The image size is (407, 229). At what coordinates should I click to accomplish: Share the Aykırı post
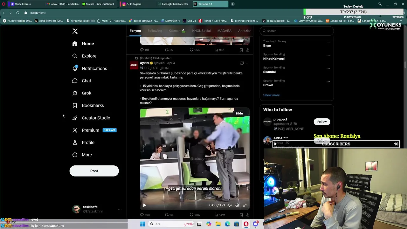pos(248,215)
